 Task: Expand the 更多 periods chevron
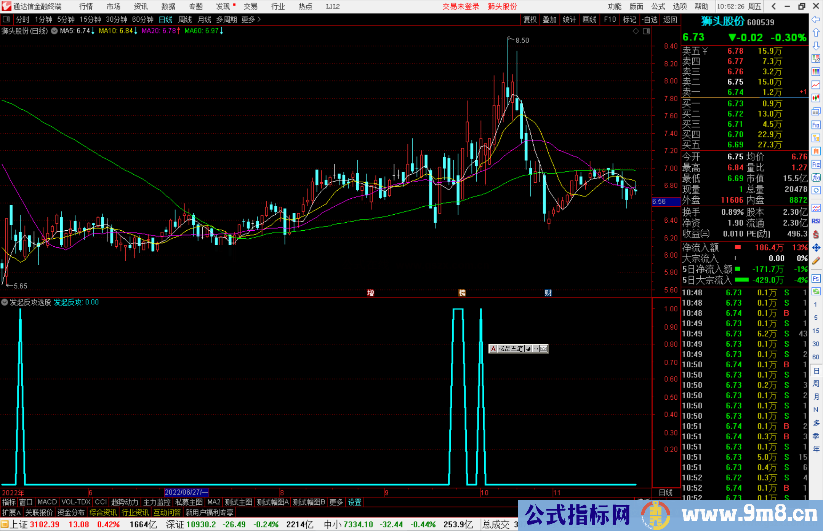click(x=259, y=19)
